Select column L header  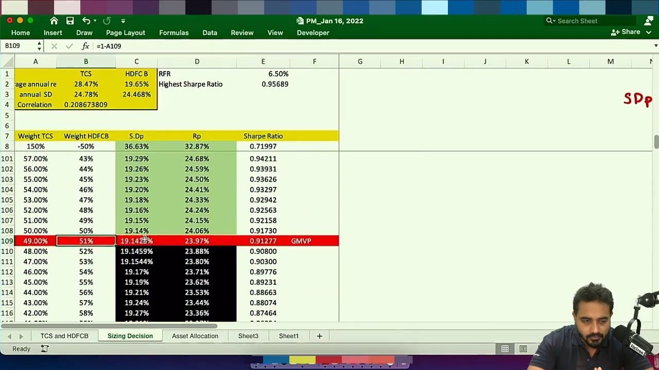pos(568,62)
